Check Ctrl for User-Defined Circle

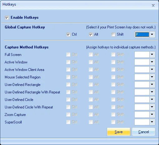tap(68, 99)
